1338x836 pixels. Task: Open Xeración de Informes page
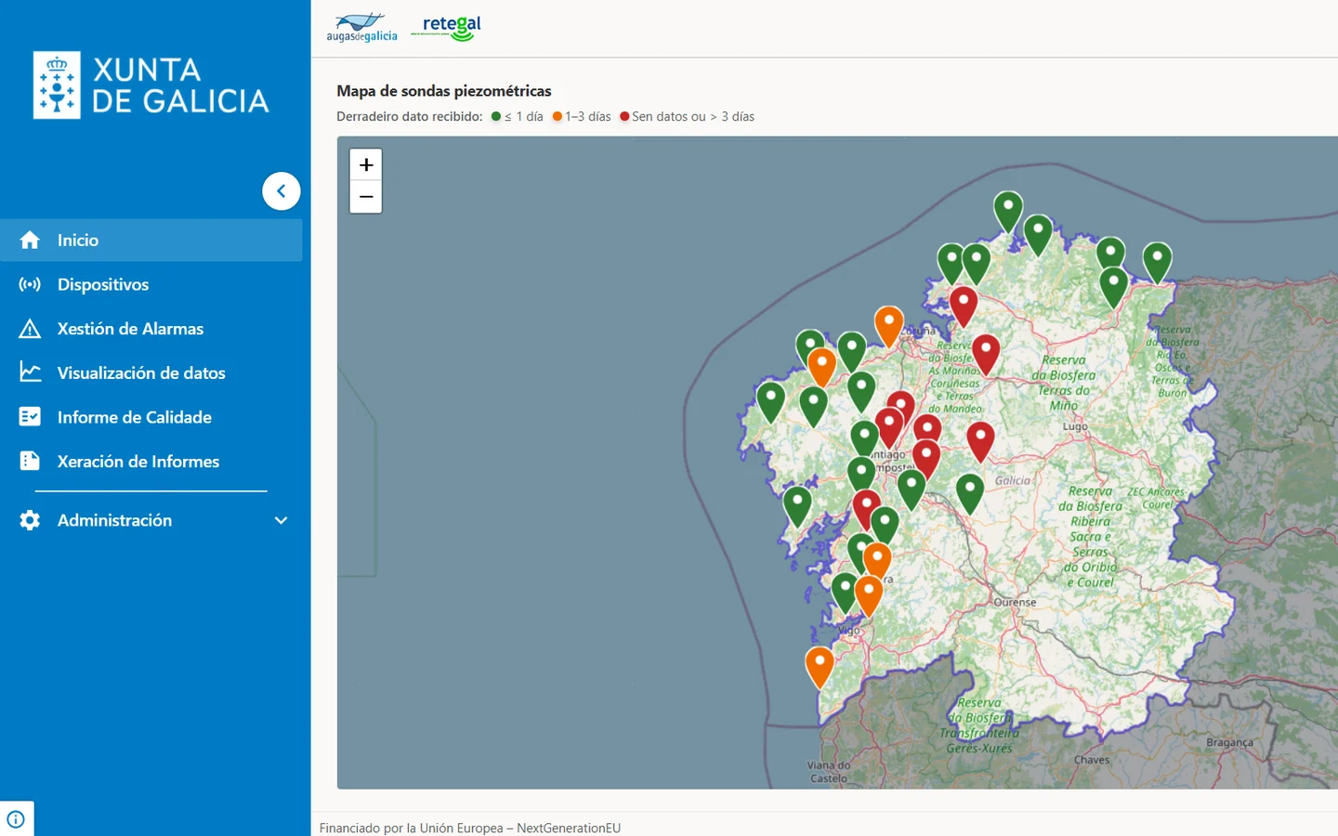click(151, 461)
